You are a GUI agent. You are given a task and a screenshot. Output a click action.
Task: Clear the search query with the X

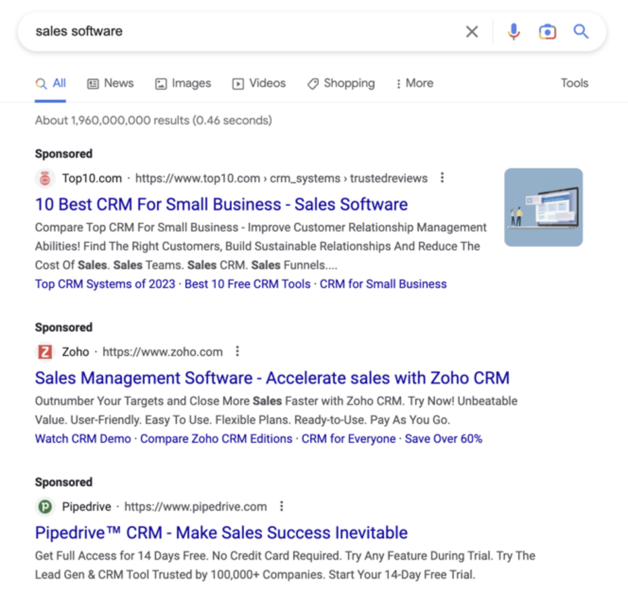tap(472, 31)
